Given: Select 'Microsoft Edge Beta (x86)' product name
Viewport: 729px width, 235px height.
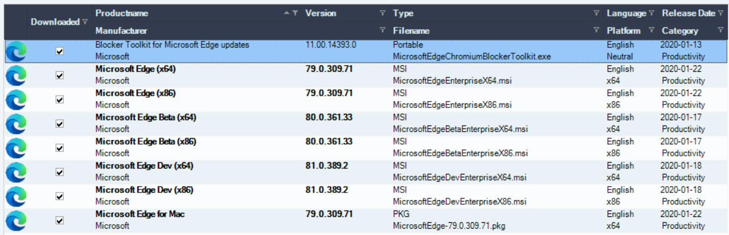Looking at the screenshot, I should click(x=146, y=141).
